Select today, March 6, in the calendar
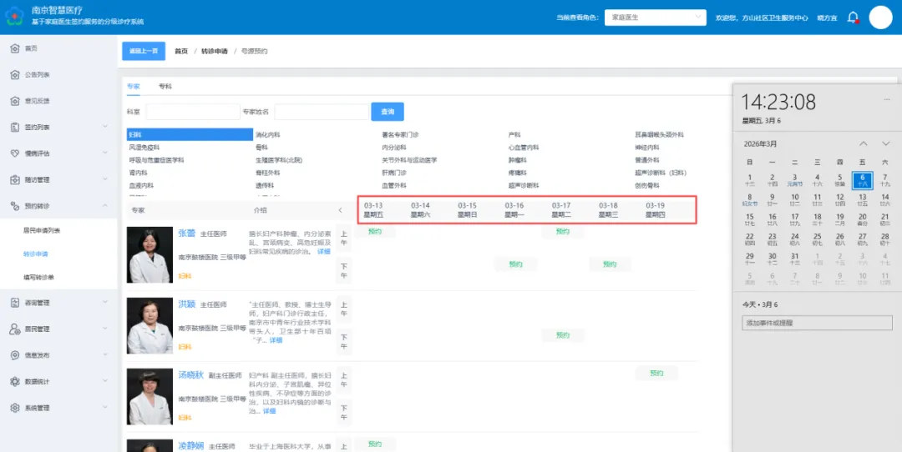The width and height of the screenshot is (902, 452). click(x=862, y=180)
